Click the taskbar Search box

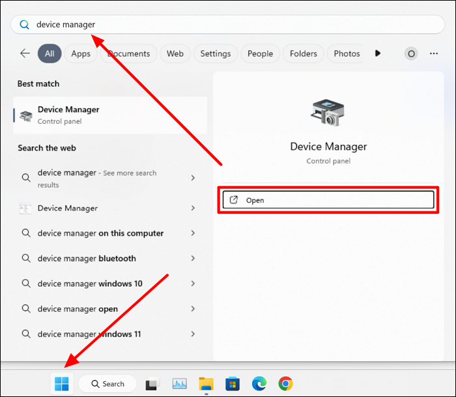pos(107,384)
